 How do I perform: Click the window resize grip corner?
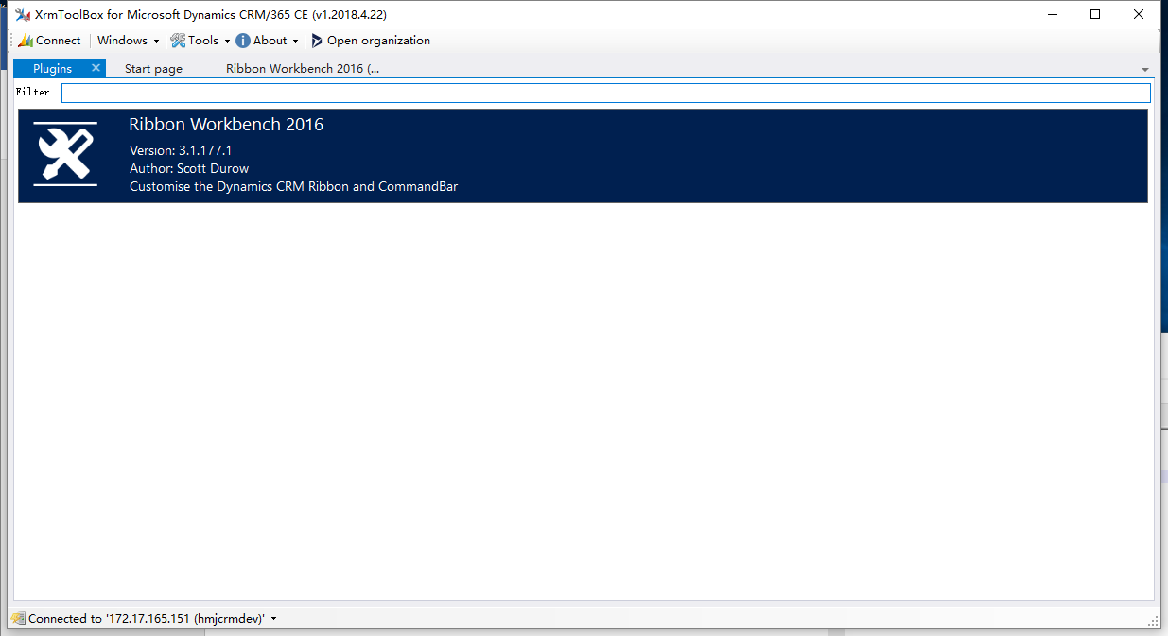[x=1153, y=621]
